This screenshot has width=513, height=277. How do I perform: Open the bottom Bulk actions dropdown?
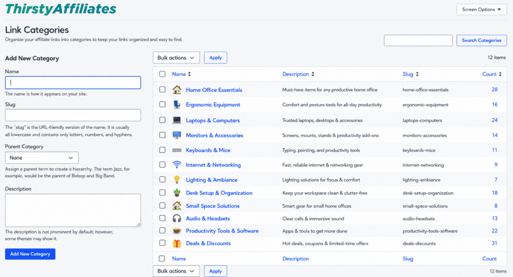tap(176, 271)
